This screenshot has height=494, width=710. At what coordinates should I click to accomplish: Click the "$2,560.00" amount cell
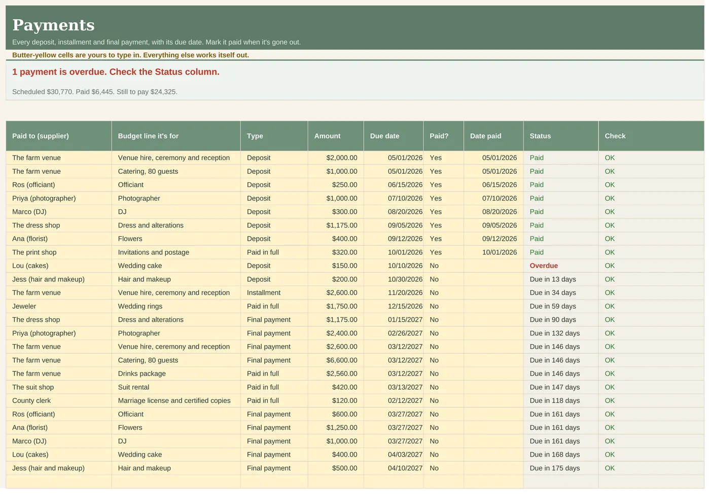[x=336, y=373]
